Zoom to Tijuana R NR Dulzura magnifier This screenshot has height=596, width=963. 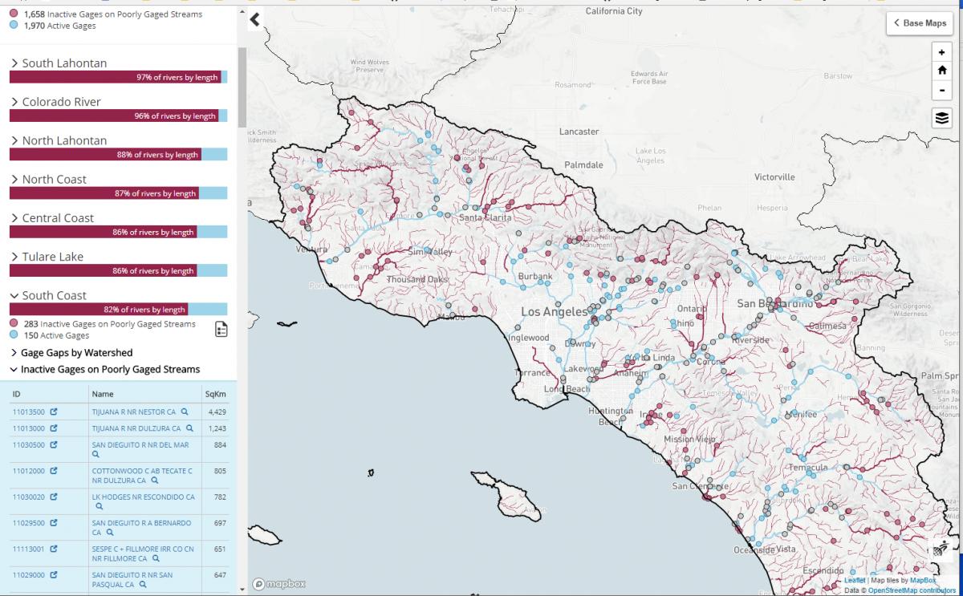pyautogui.click(x=190, y=428)
